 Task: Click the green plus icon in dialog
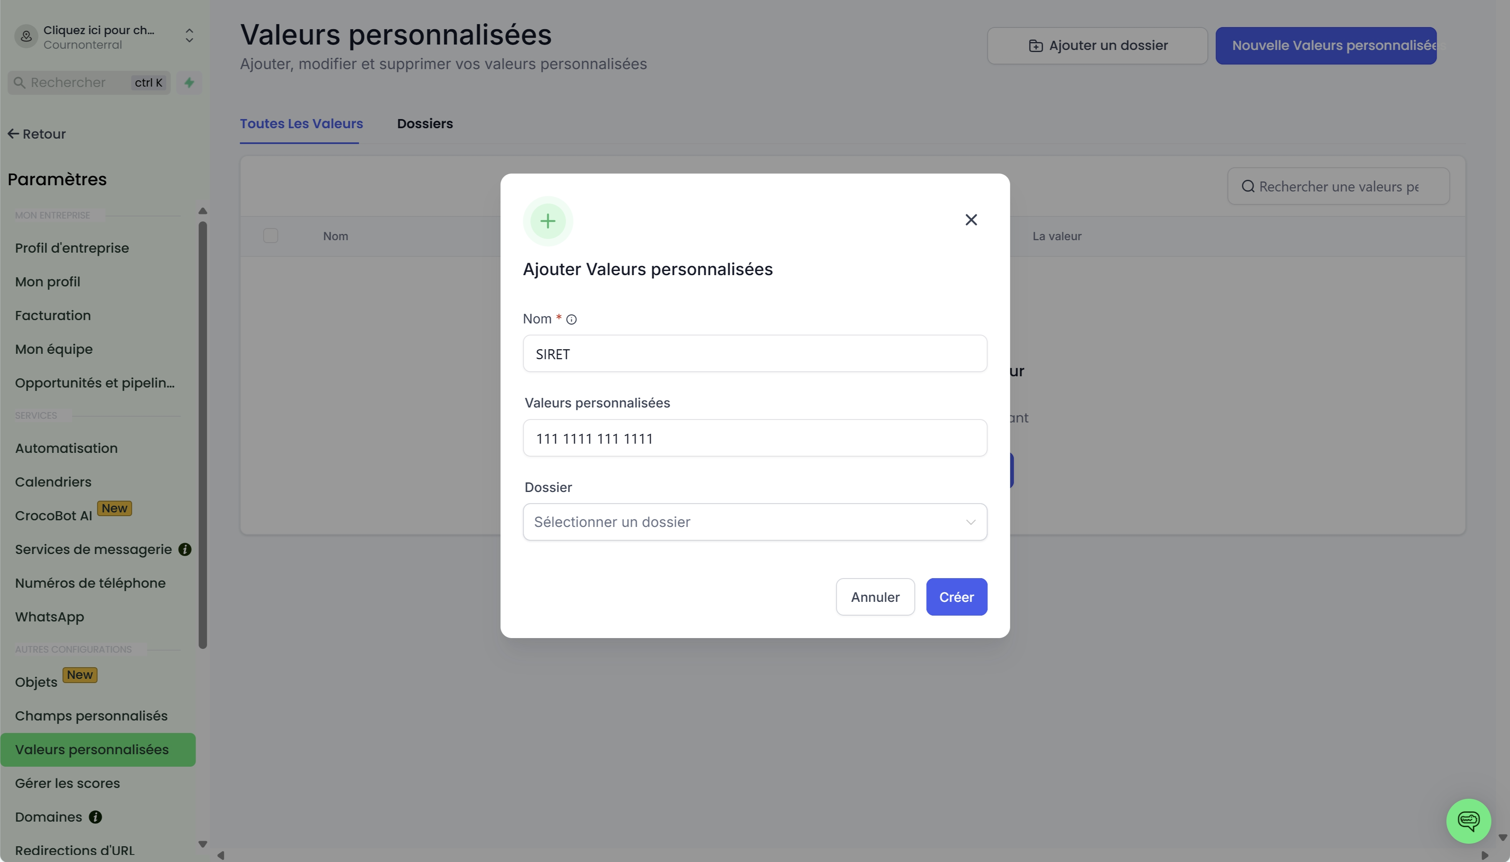pyautogui.click(x=548, y=221)
